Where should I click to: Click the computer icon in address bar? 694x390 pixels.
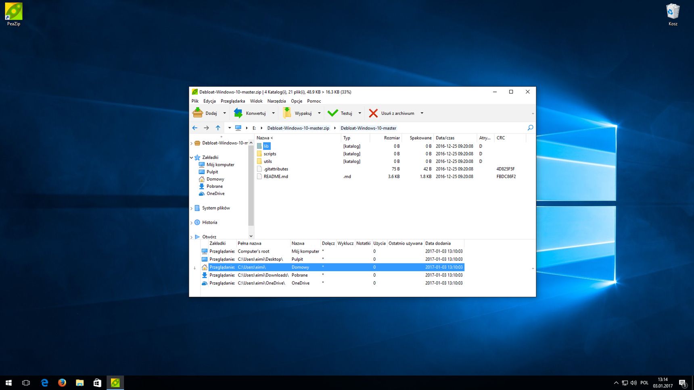[238, 128]
